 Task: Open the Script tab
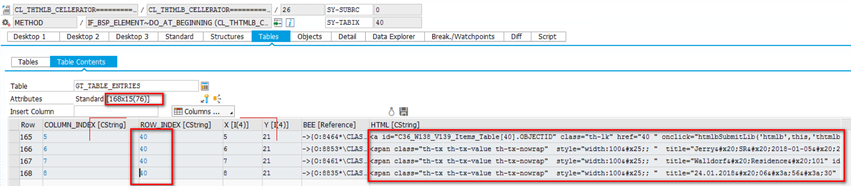(547, 36)
